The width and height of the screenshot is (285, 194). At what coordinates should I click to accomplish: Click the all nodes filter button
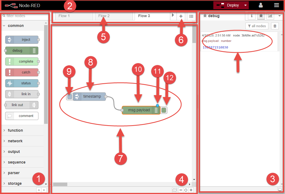click(x=257, y=26)
